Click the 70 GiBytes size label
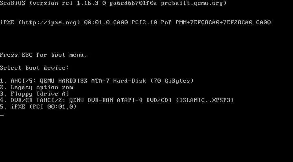293x162 pixels. click(x=172, y=81)
